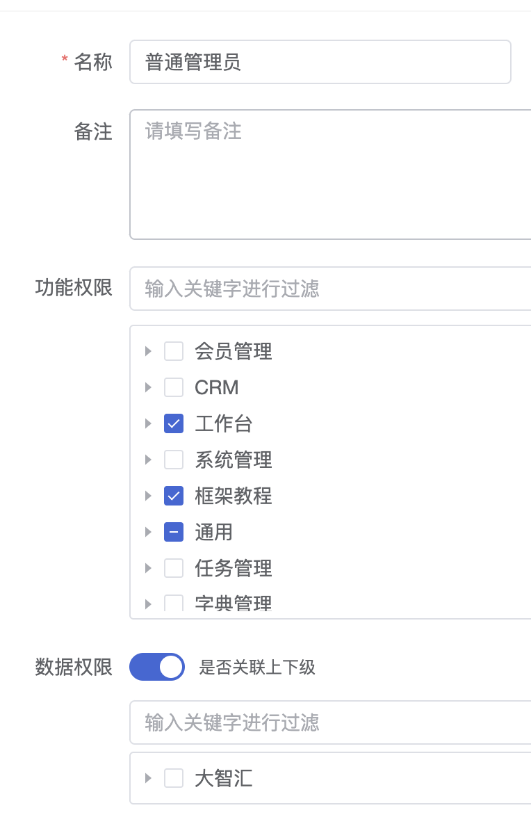Expand the 工作台 tree node

pos(148,423)
